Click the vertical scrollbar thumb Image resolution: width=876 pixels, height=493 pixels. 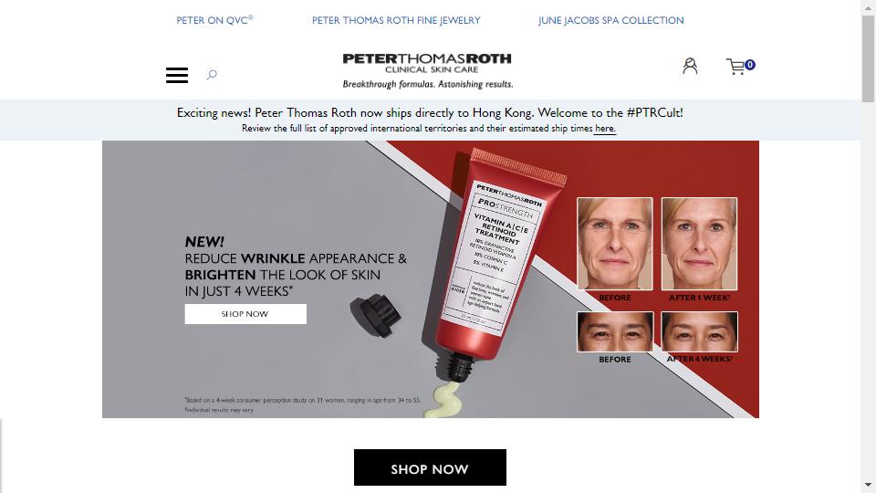pyautogui.click(x=868, y=58)
